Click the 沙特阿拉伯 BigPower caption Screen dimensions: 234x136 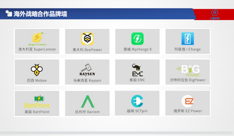coord(188,80)
